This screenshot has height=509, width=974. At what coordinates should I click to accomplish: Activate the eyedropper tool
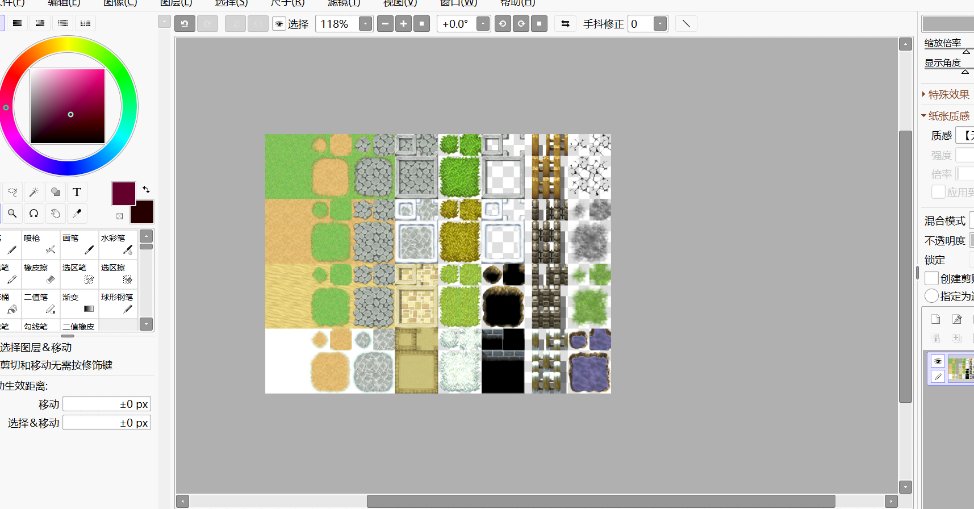click(77, 214)
